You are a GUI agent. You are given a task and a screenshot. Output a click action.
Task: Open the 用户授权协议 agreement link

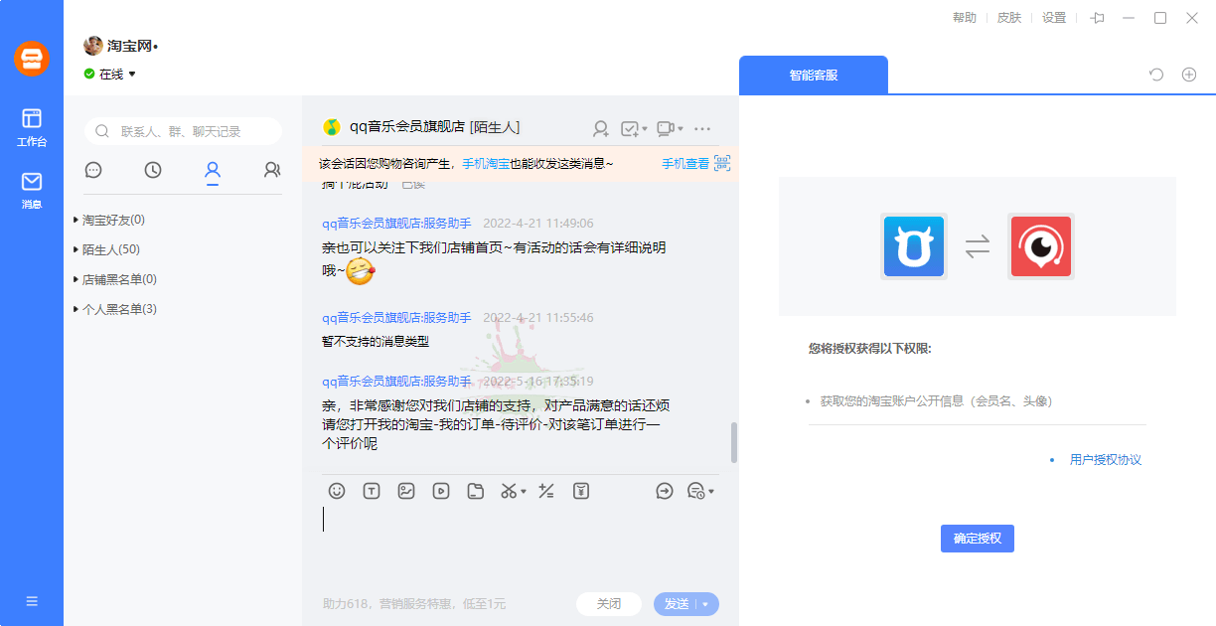pyautogui.click(x=1106, y=460)
